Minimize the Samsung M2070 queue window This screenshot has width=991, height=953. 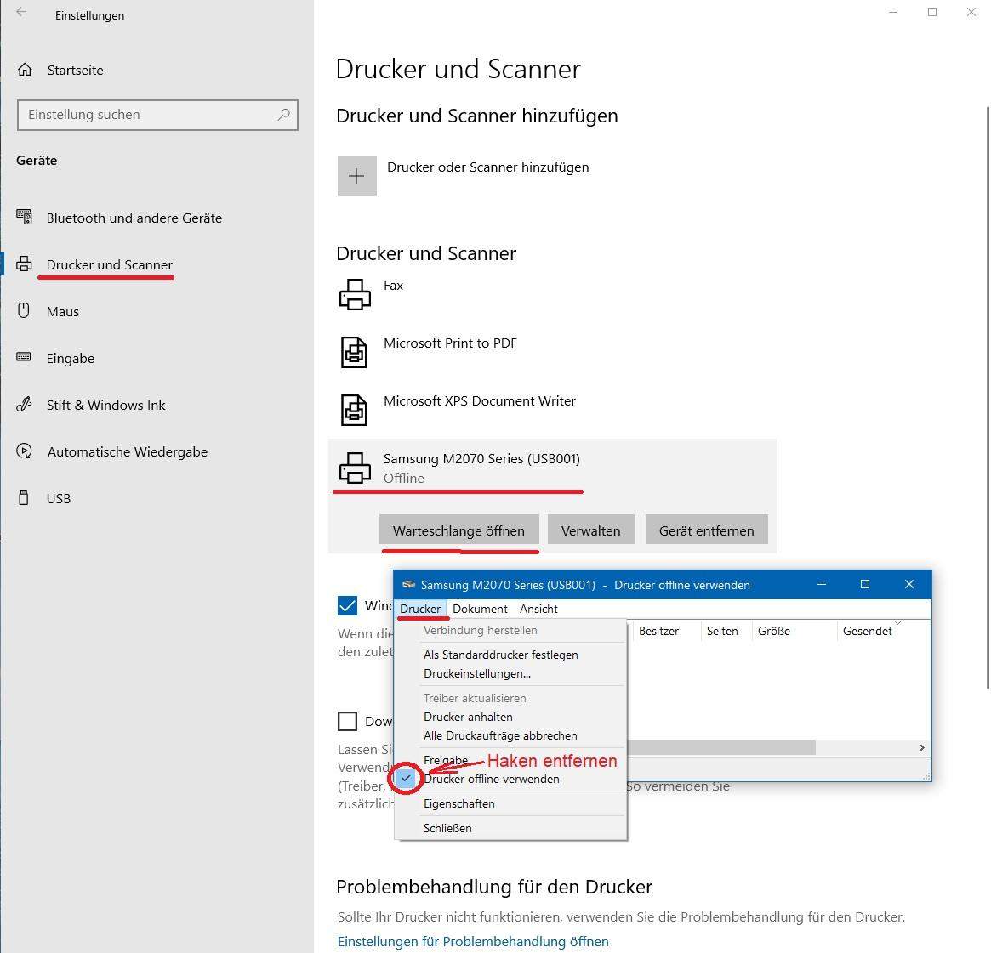[822, 584]
